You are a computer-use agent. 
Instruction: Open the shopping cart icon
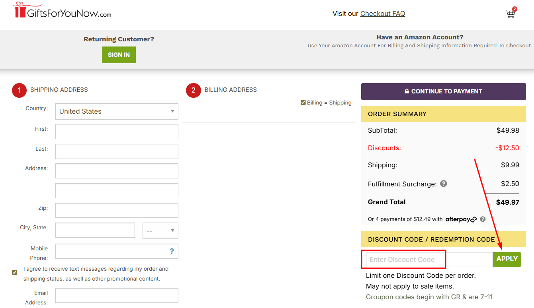click(x=510, y=14)
